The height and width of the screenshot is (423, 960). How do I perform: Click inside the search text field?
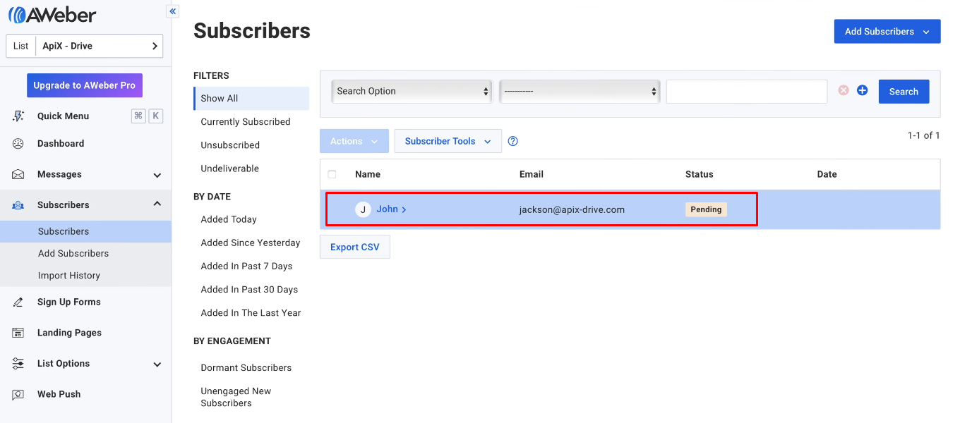coord(746,91)
